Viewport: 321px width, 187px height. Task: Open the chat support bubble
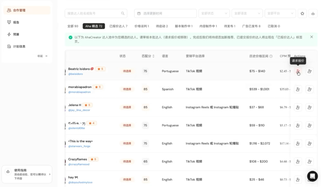312,176
